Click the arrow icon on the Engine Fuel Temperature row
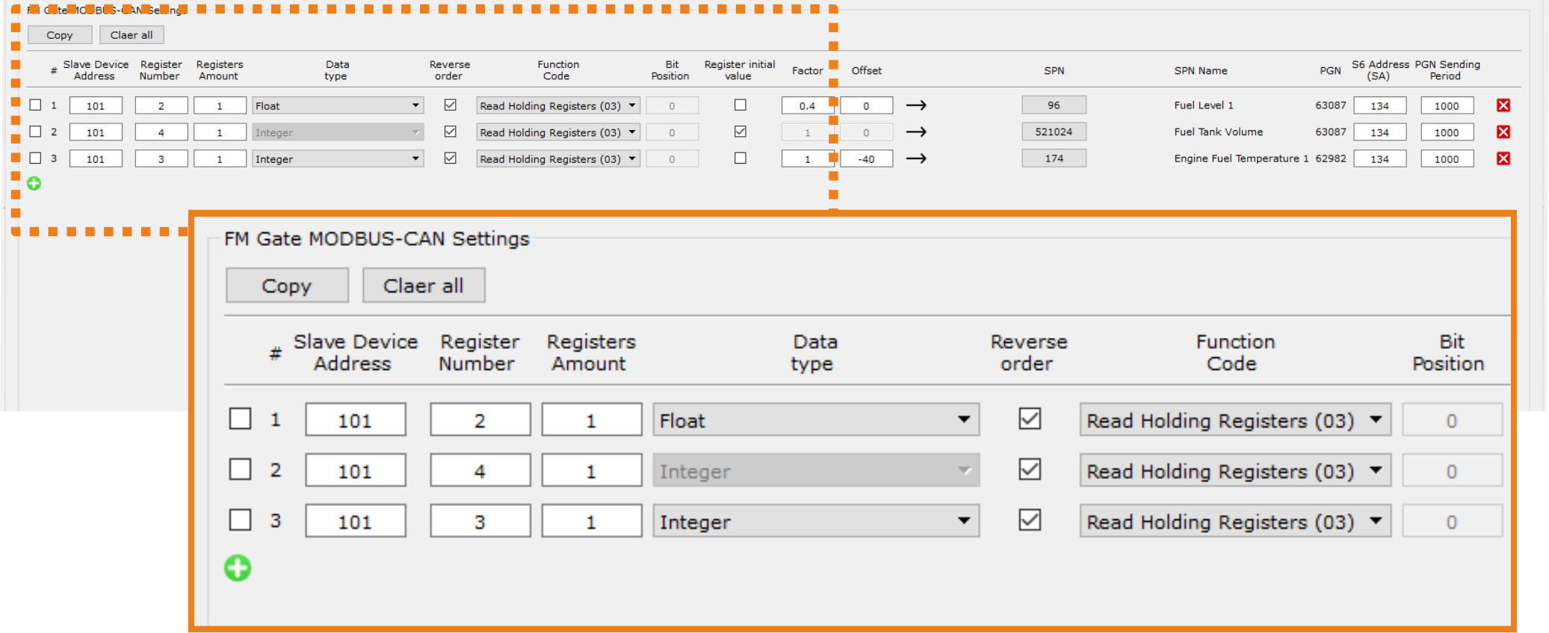 click(916, 158)
